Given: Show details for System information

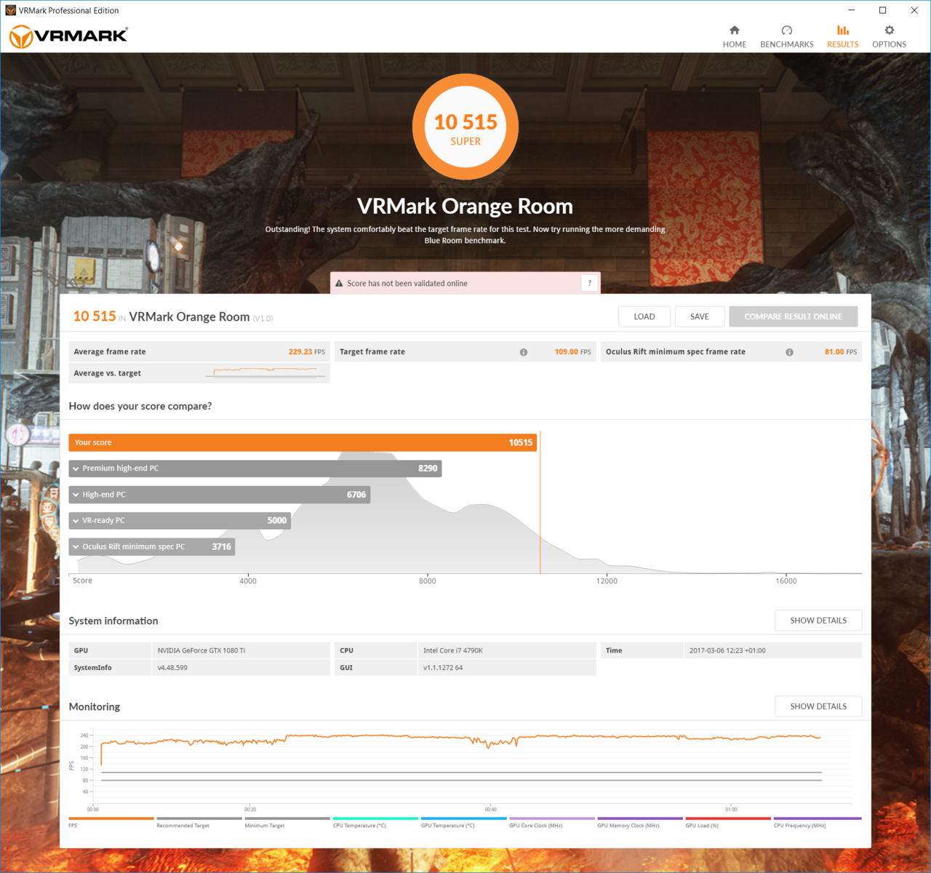Looking at the screenshot, I should [x=818, y=621].
